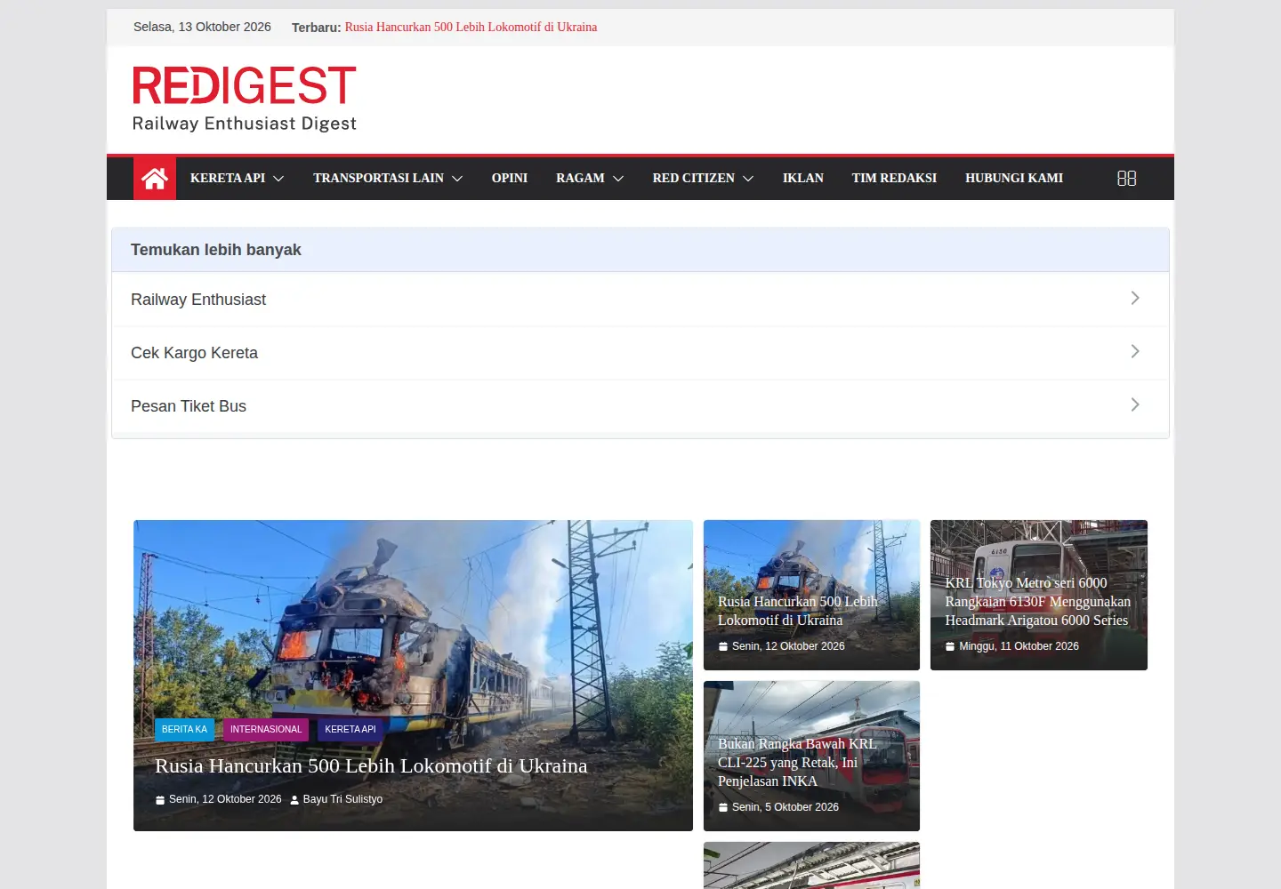Viewport: 1281px width, 889px height.
Task: Open the grid layout icon in navbar
Action: coord(1126,179)
